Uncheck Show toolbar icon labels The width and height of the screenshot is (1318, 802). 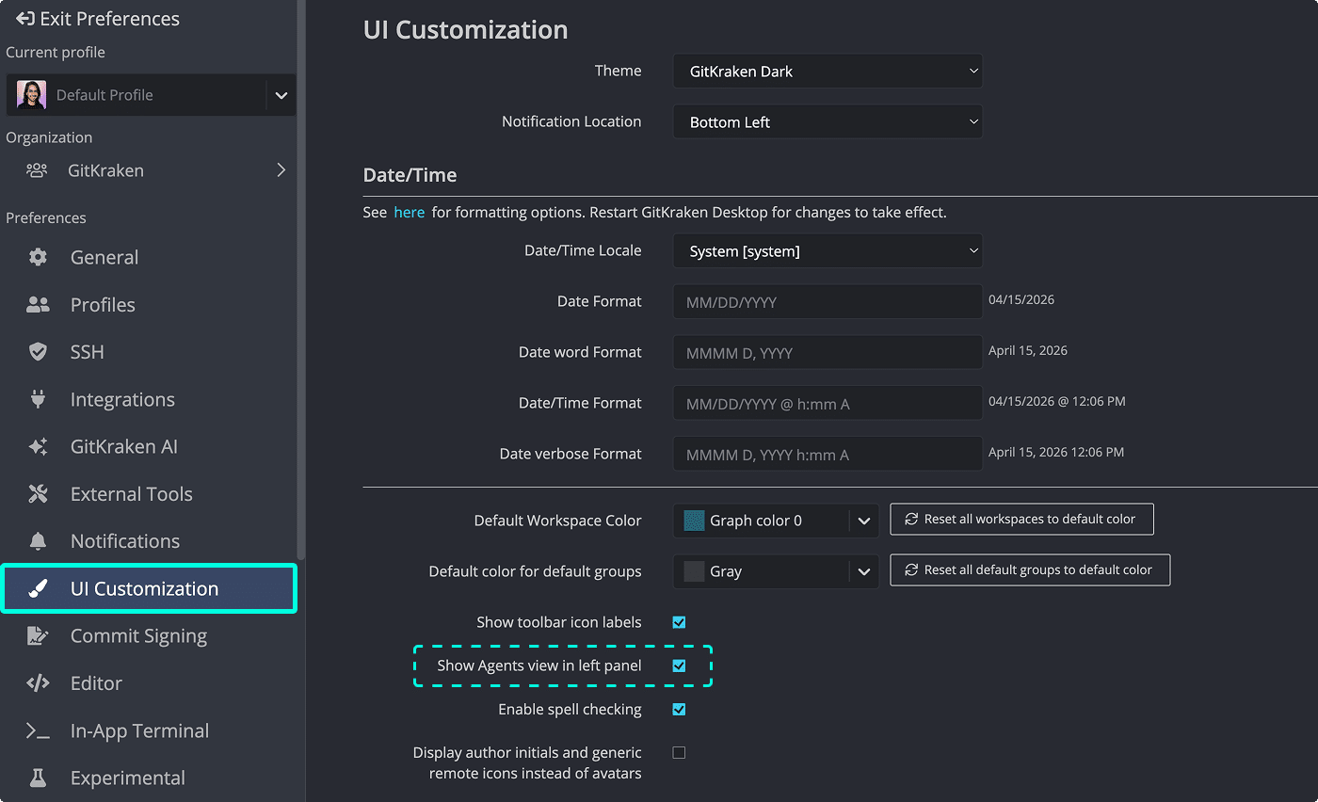click(x=679, y=622)
